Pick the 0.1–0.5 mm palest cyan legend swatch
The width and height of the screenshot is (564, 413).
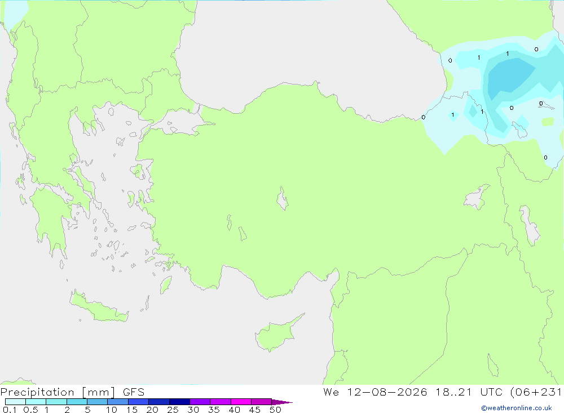tap(15, 402)
